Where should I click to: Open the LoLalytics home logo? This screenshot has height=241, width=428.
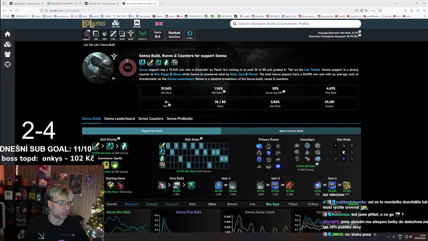[x=94, y=24]
